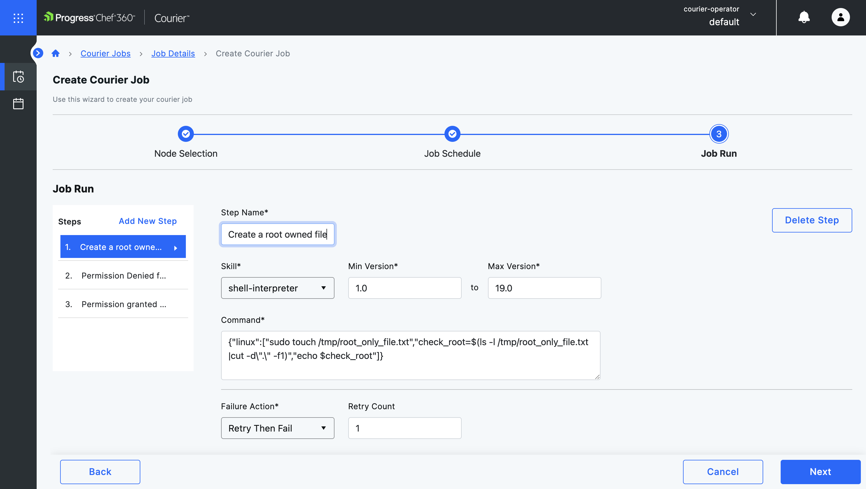
Task: Click the Cancel button
Action: [723, 472]
